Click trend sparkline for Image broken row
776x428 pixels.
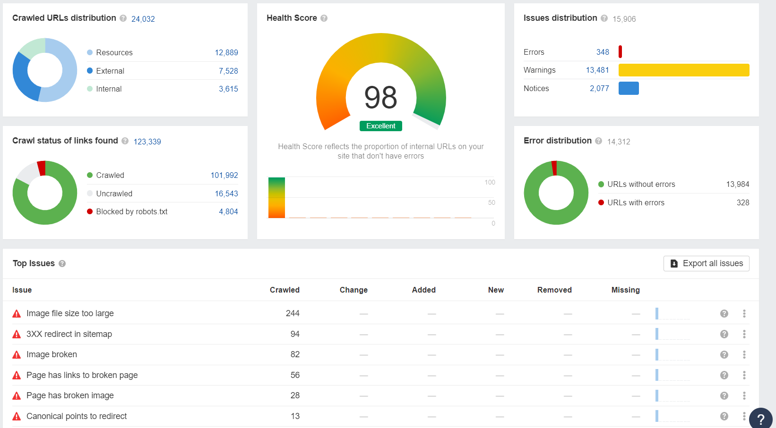point(673,355)
